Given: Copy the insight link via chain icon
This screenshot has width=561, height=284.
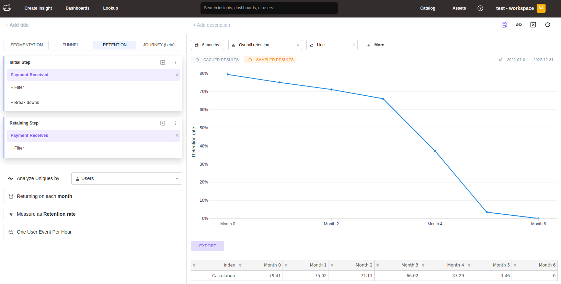Looking at the screenshot, I should pyautogui.click(x=518, y=25).
